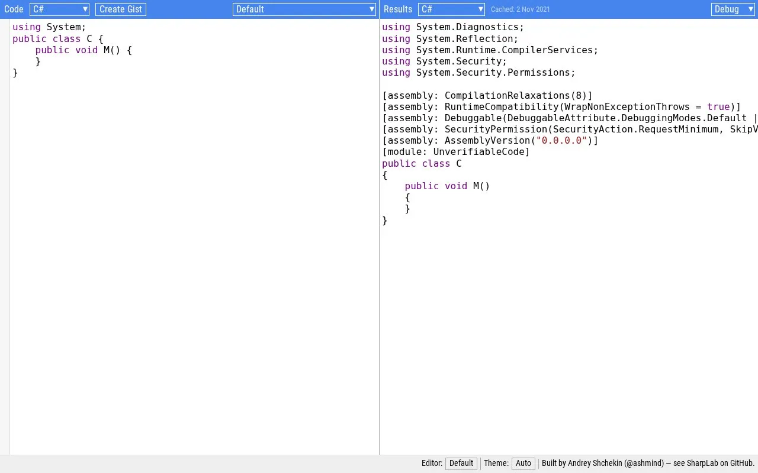Click 'Built by Andrey Shchekin (@ashmind)' text
Viewport: 758px width, 473px height.
pyautogui.click(x=603, y=464)
